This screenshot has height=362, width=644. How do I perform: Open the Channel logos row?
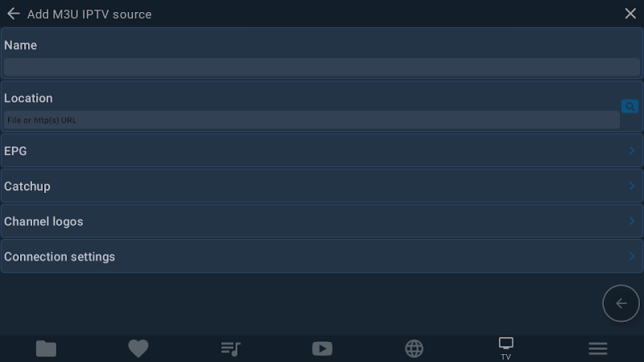pyautogui.click(x=322, y=221)
